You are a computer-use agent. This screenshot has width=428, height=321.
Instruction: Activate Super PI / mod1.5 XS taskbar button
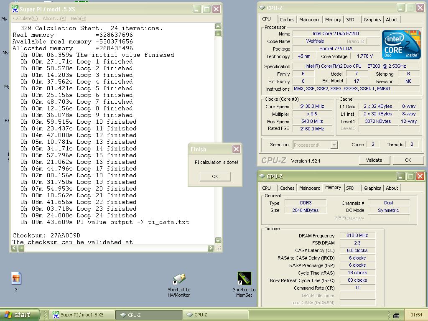coord(82,315)
